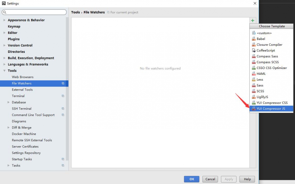
Task: Click the OK button
Action: point(192,179)
